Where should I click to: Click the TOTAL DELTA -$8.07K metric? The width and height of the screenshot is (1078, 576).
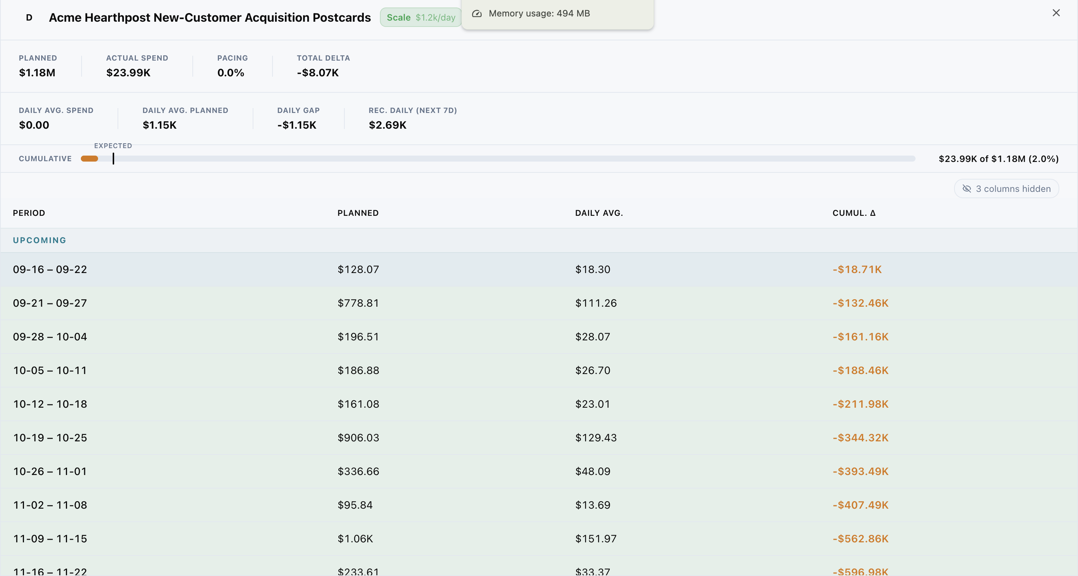click(323, 66)
